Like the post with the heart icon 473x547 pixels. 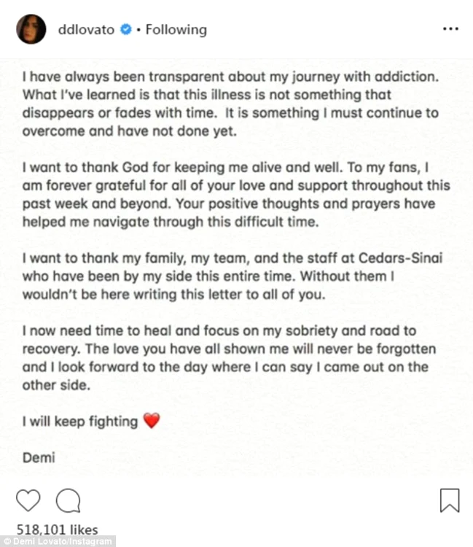pyautogui.click(x=28, y=500)
